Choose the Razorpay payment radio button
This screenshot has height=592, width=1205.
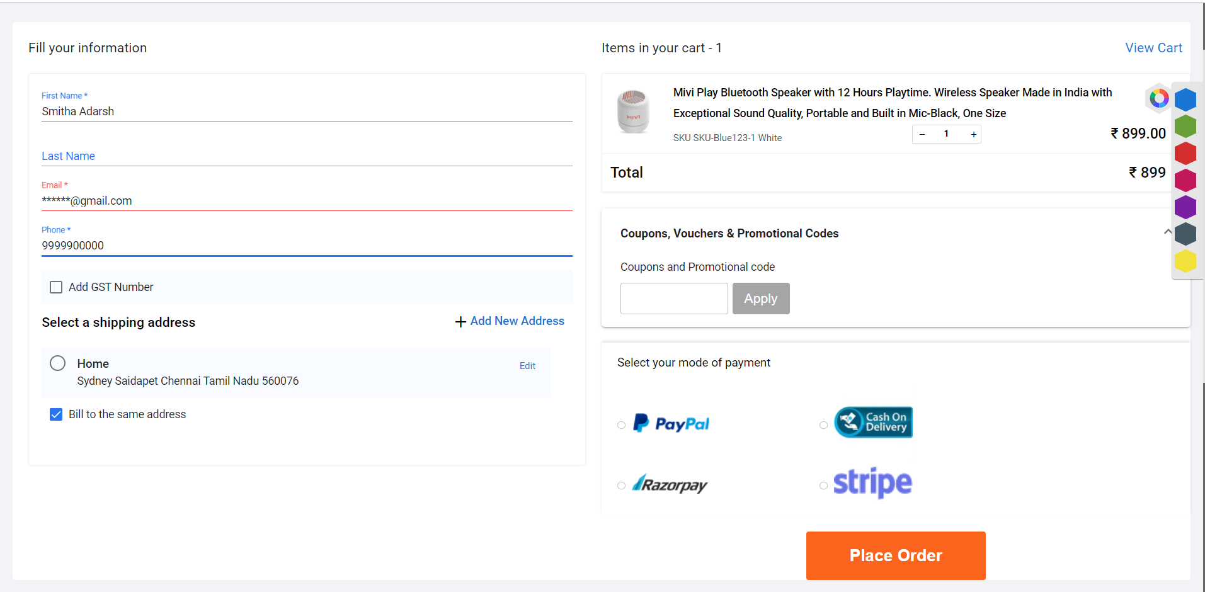click(621, 486)
